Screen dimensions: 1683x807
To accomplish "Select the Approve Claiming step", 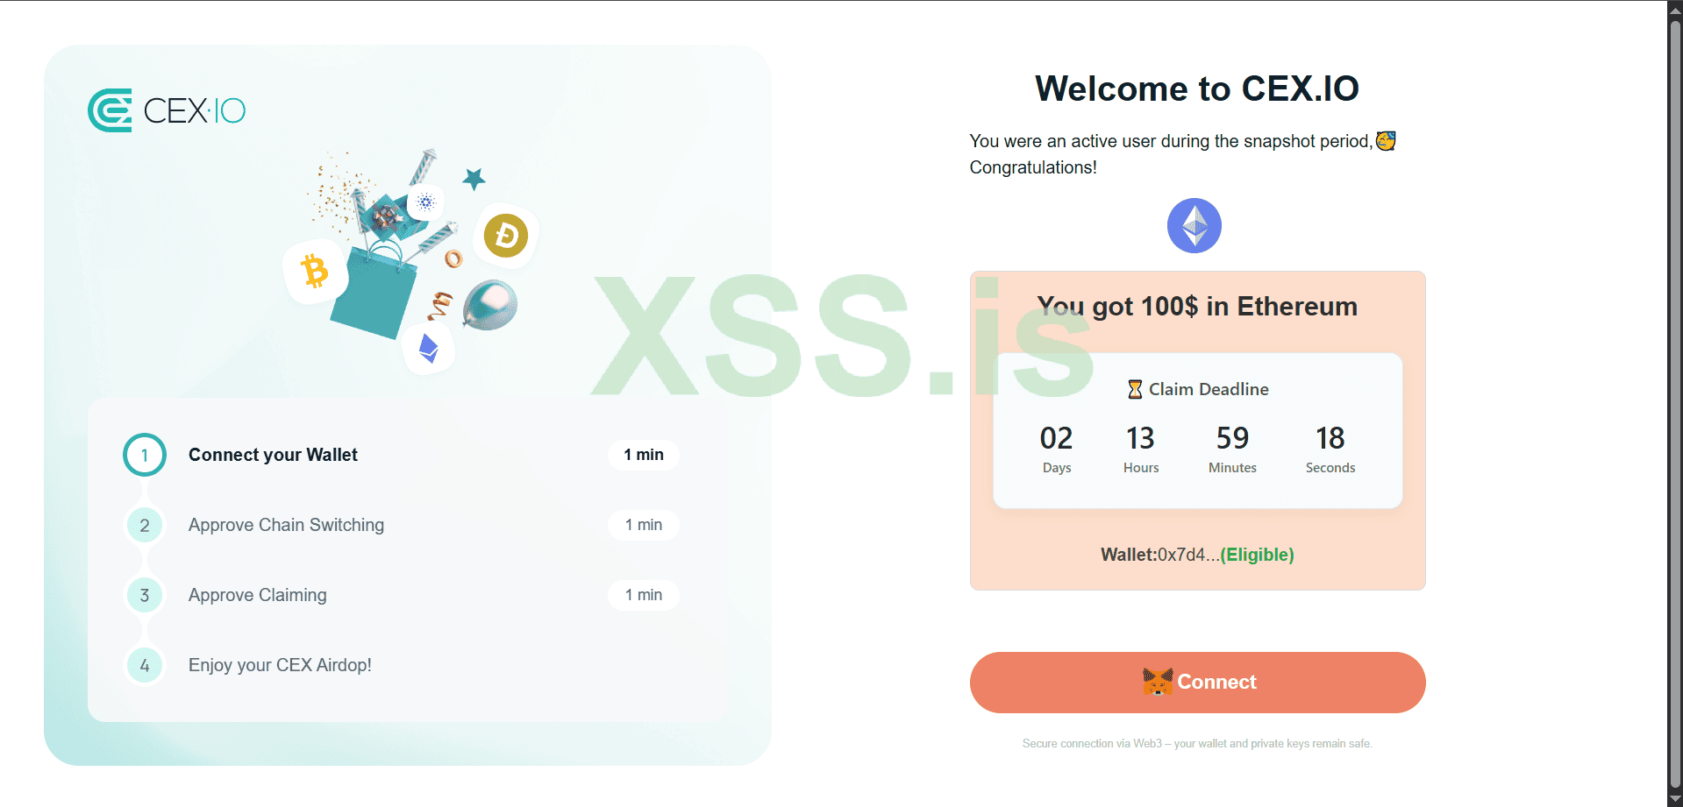I will [x=257, y=595].
